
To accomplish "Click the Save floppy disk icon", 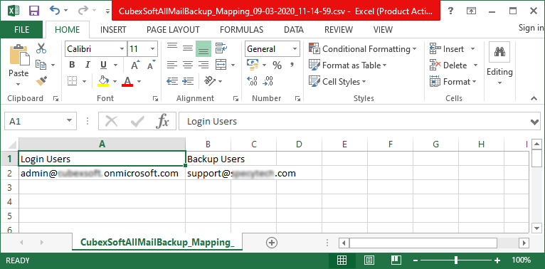I will pyautogui.click(x=33, y=11).
